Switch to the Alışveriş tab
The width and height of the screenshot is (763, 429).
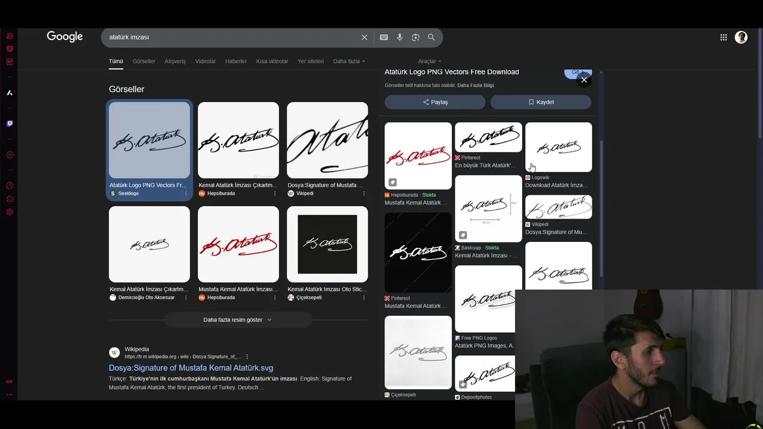(175, 61)
